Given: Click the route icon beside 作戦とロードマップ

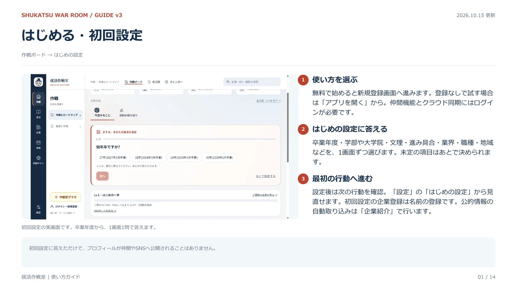Looking at the screenshot, I should 52,115.
